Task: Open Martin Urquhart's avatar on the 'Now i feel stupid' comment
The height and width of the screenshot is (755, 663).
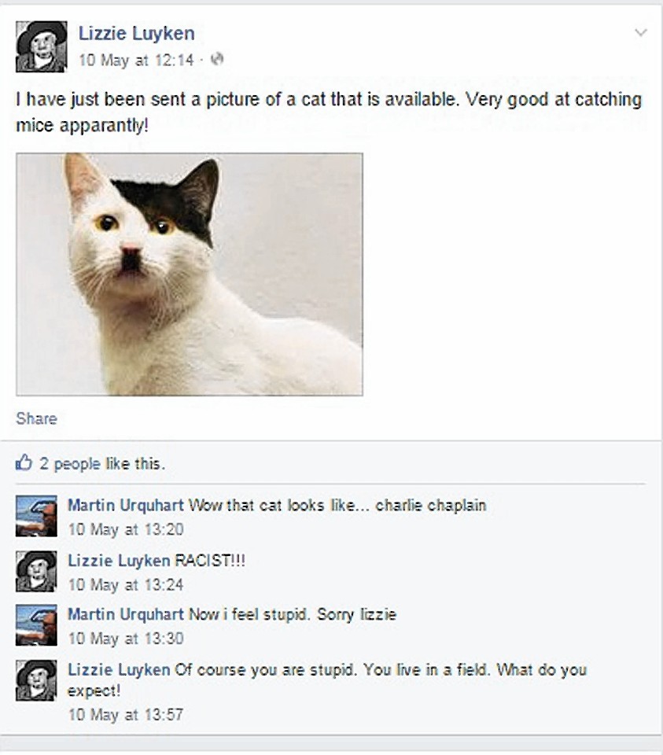Action: pos(36,625)
